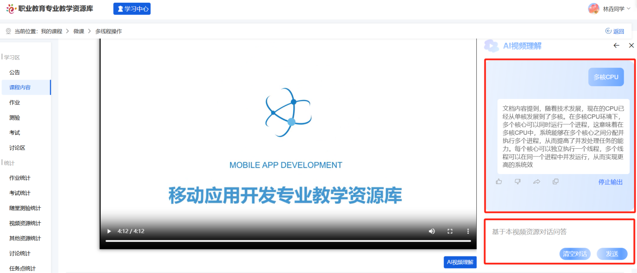The width and height of the screenshot is (637, 273).
Task: Enter fullscreen mode on the video player
Action: click(x=450, y=231)
